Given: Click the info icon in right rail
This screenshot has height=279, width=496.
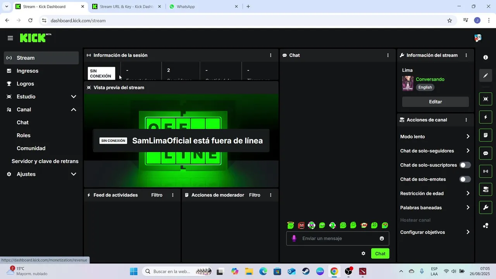Looking at the screenshot, I should [x=486, y=57].
